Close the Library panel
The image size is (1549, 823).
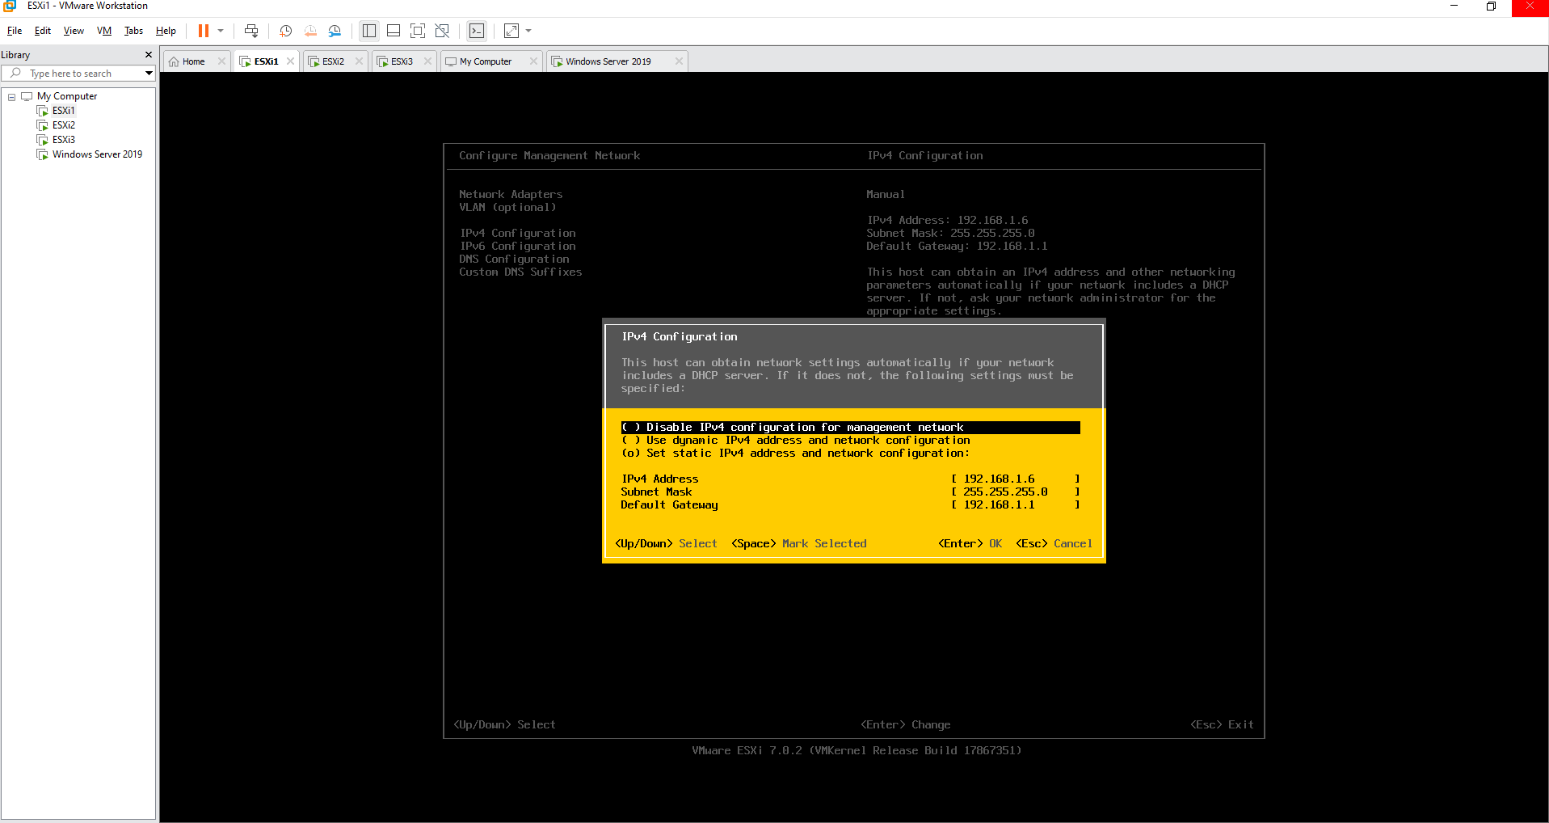(149, 55)
